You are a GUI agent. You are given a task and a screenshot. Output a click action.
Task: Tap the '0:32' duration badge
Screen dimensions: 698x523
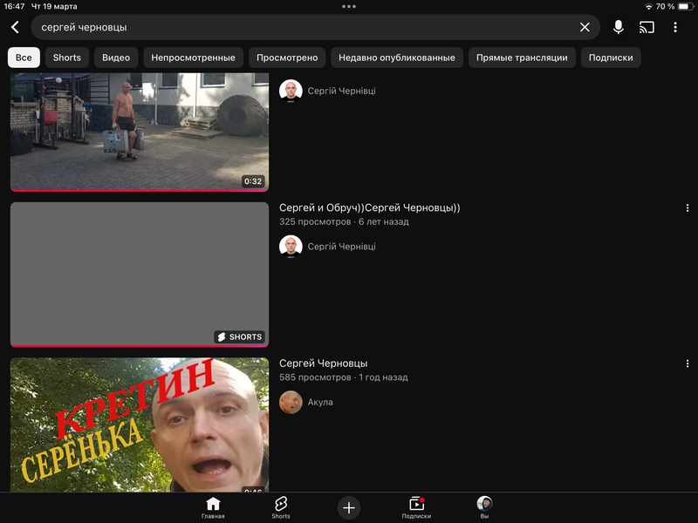[253, 181]
